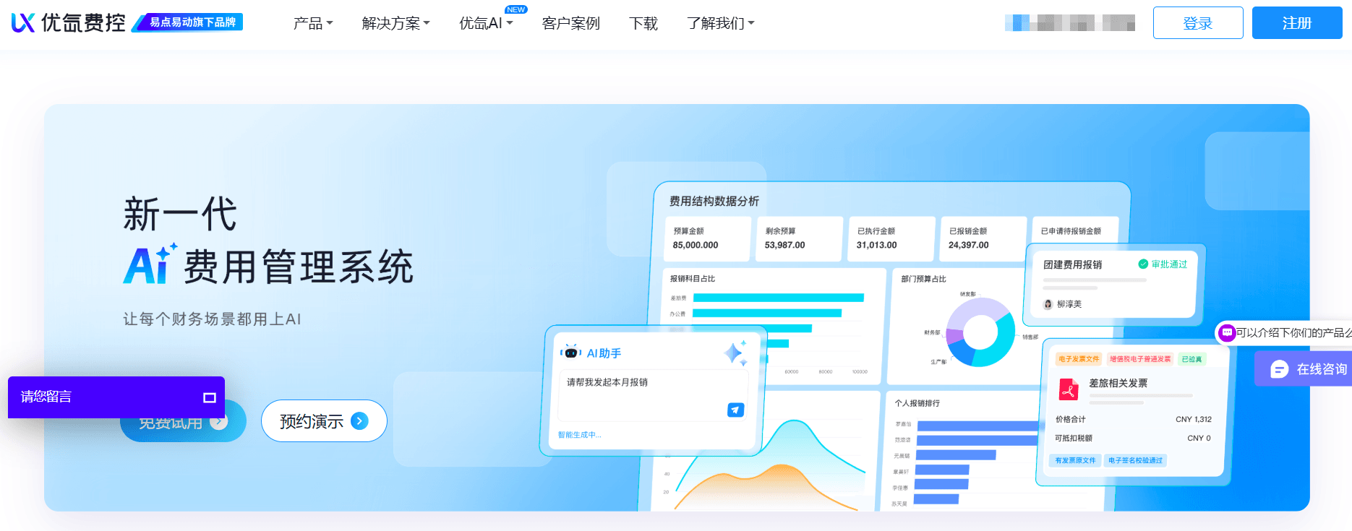Click the 优氪费控 logo

tap(68, 23)
